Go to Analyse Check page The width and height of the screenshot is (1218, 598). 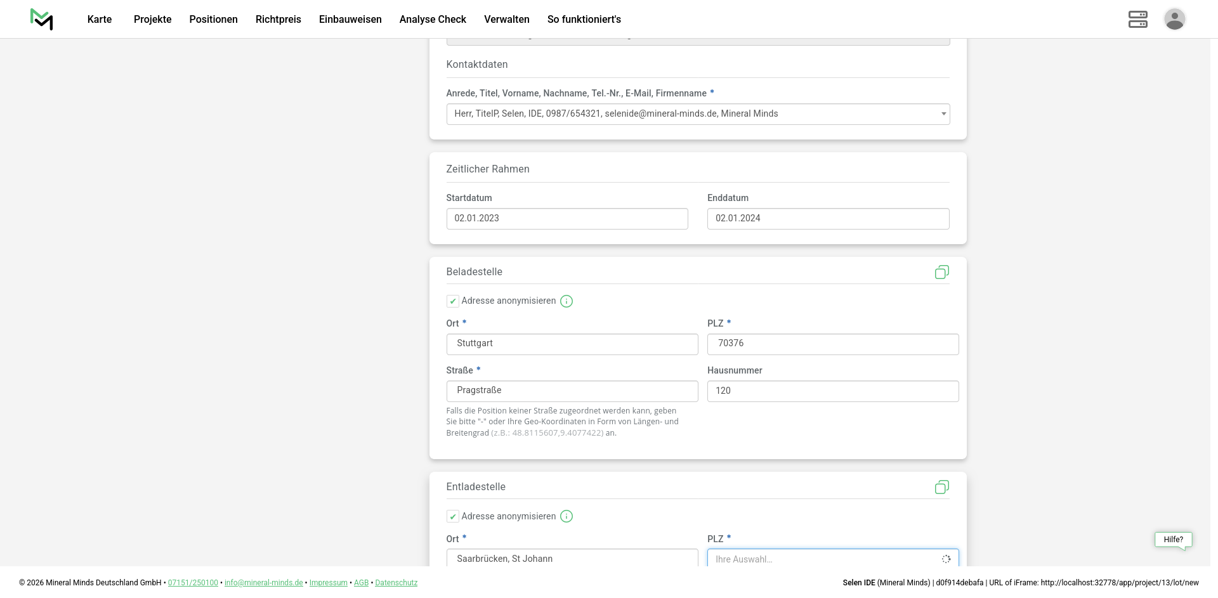[x=433, y=19]
